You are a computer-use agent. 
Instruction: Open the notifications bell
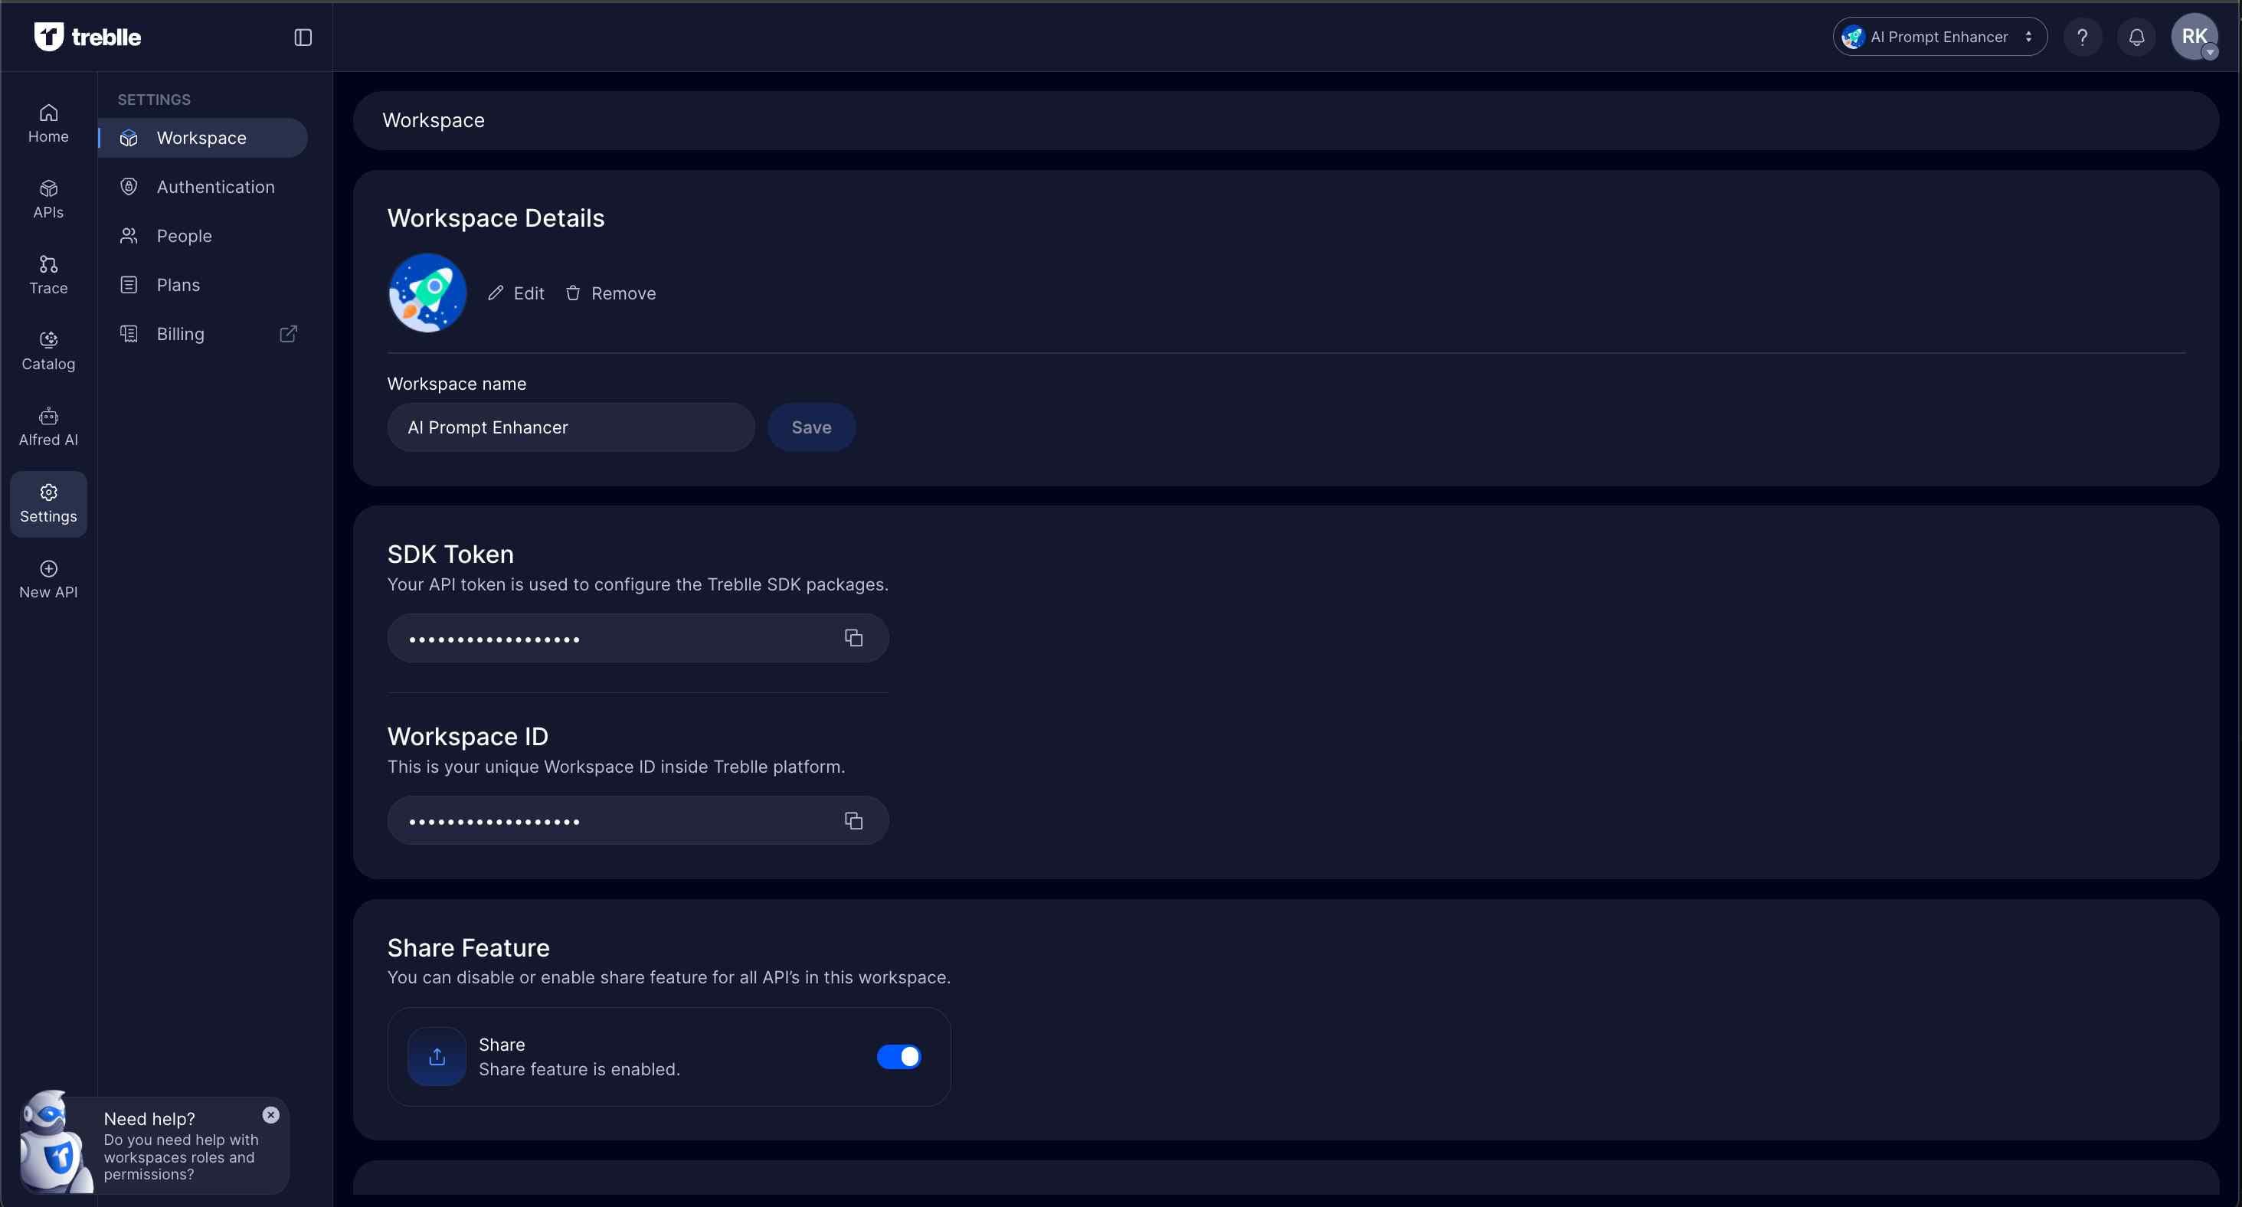point(2136,38)
